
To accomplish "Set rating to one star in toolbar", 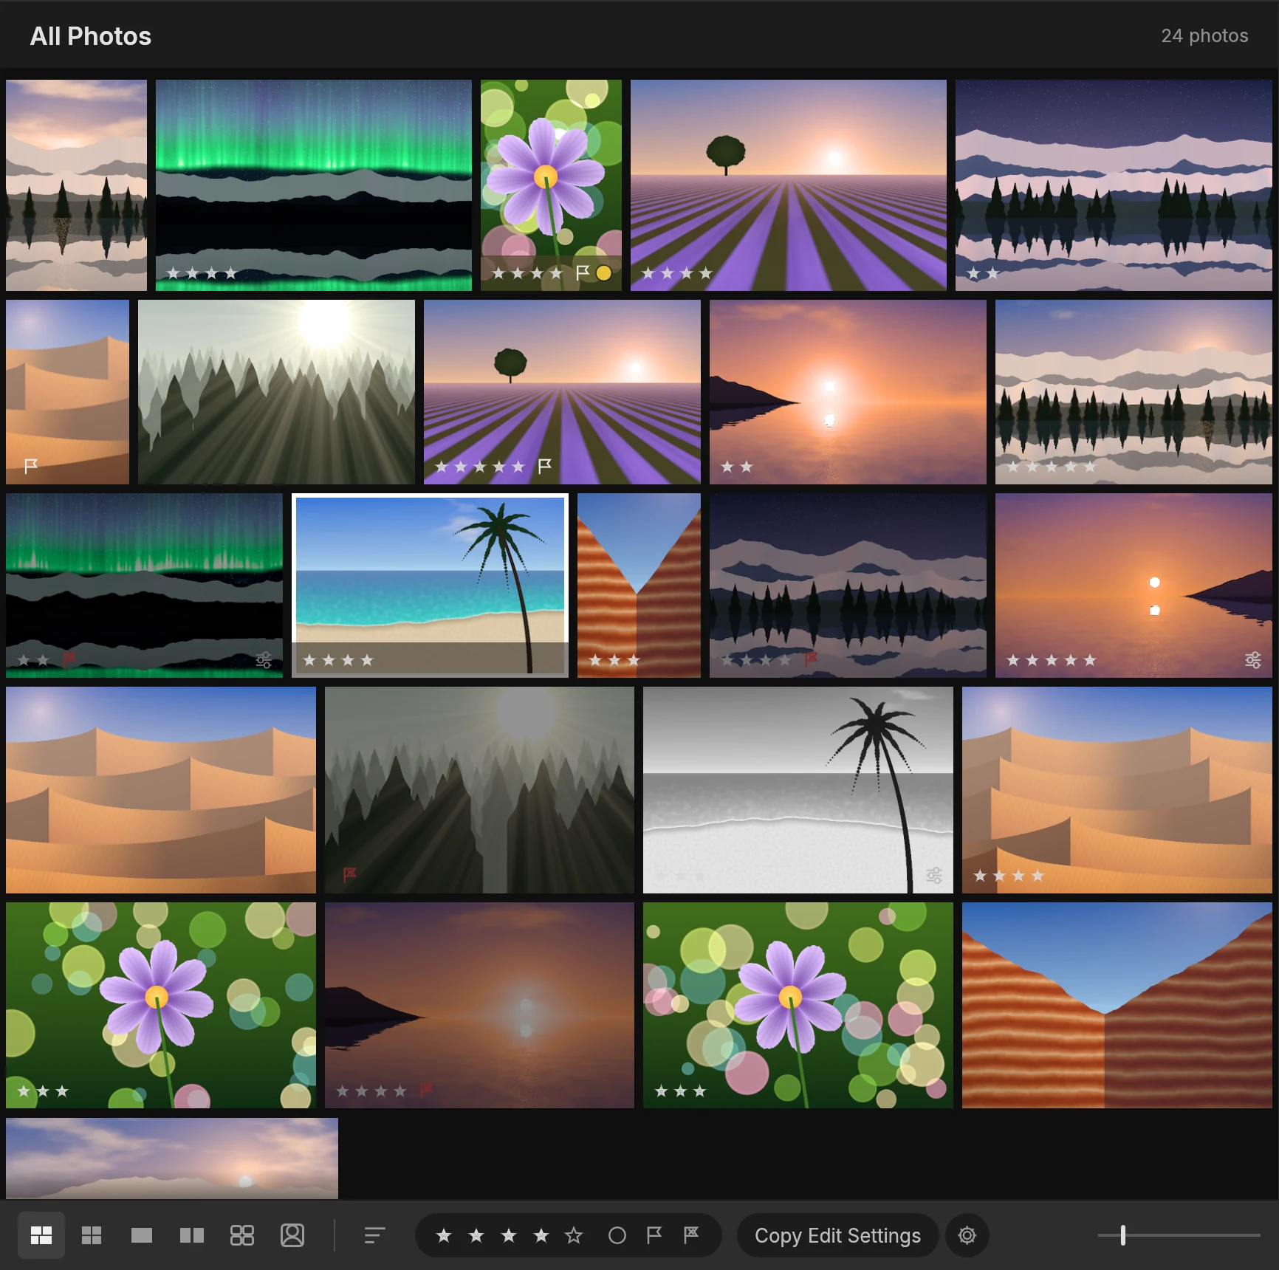I will point(444,1235).
